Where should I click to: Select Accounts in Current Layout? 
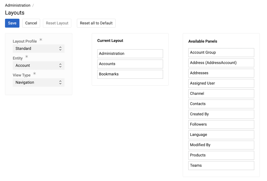pos(130,64)
